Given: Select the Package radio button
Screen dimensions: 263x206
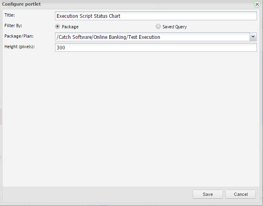Looking at the screenshot, I should click(57, 27).
